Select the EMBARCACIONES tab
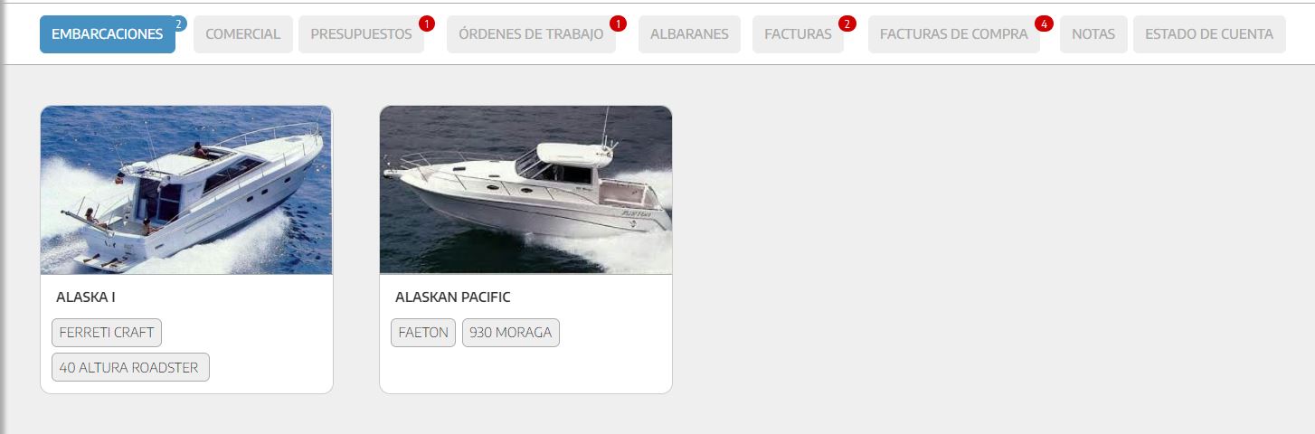 (x=108, y=34)
